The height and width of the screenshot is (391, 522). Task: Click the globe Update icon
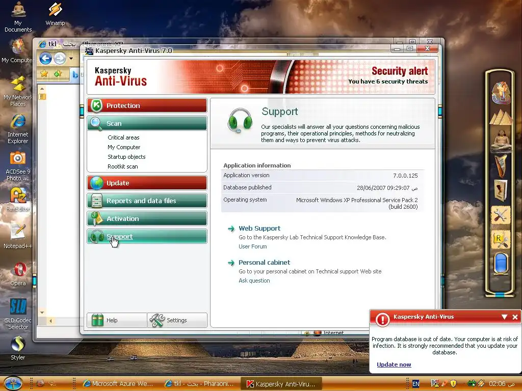[x=96, y=183]
